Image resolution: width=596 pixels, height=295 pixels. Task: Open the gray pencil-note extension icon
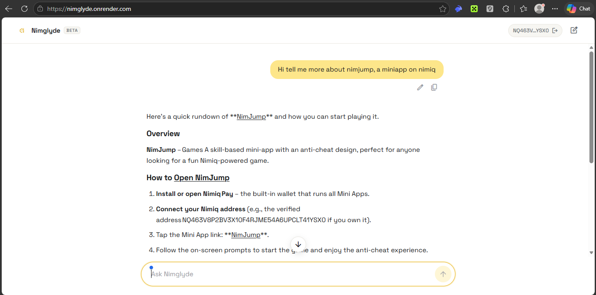pyautogui.click(x=490, y=9)
